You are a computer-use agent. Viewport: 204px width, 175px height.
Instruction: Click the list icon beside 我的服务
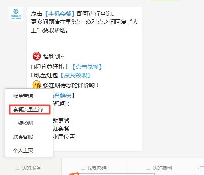(x=17, y=168)
